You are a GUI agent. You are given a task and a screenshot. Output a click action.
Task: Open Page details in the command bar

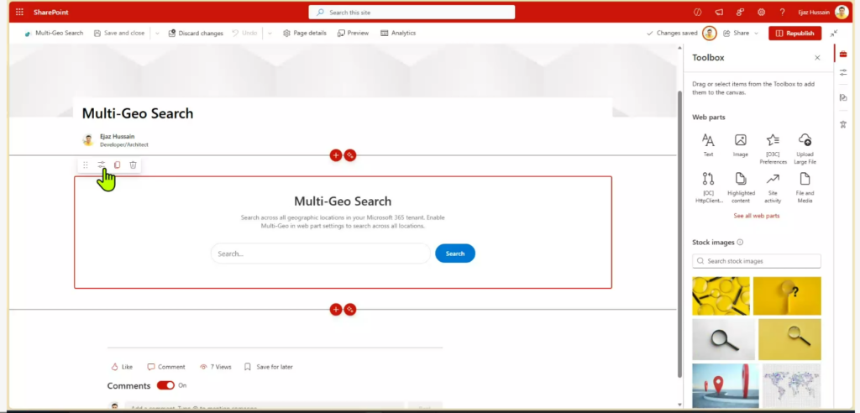(305, 34)
